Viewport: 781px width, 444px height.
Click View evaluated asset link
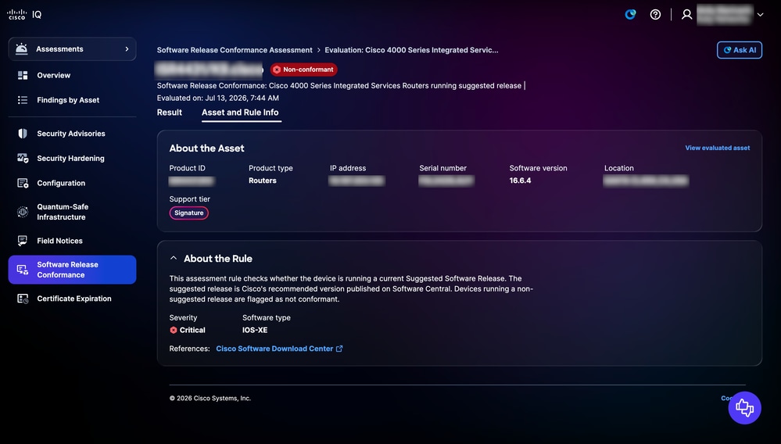pos(717,148)
